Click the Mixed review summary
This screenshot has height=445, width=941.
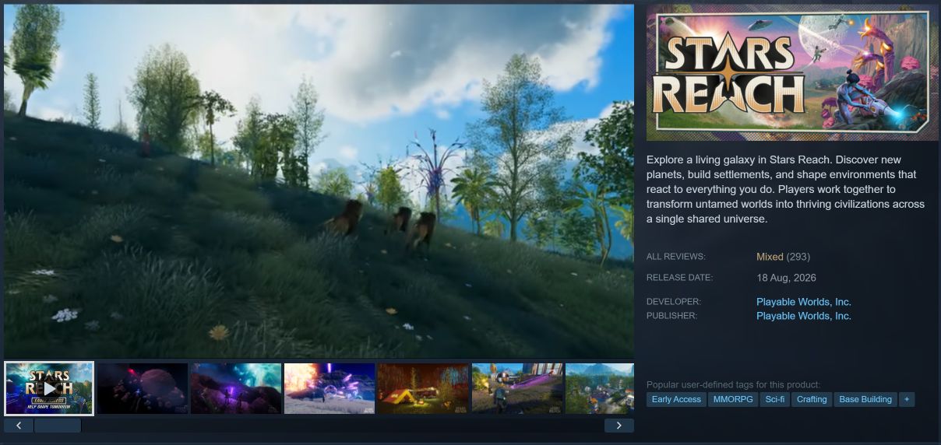770,257
